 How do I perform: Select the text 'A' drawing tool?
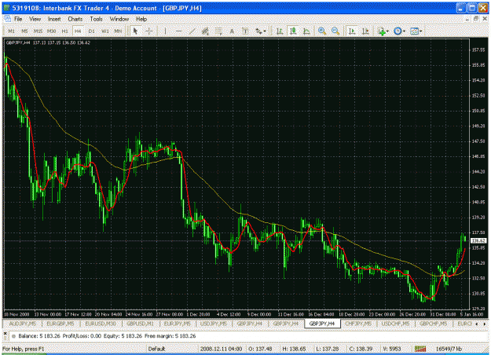pos(232,31)
